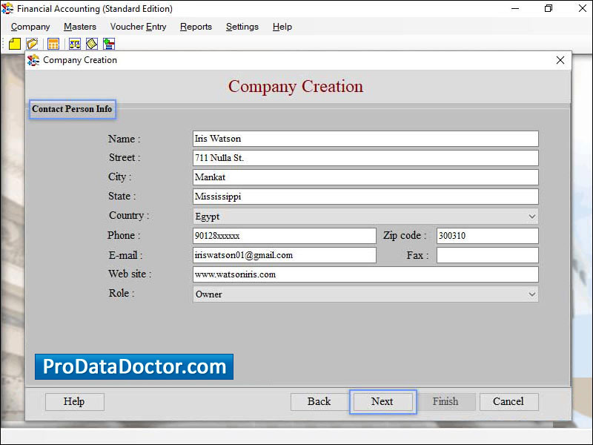Open the Country dropdown arrow
This screenshot has width=593, height=445.
[x=531, y=216]
